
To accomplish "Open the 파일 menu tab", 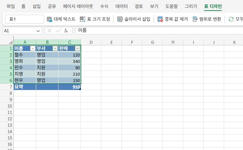I will 11,6.
